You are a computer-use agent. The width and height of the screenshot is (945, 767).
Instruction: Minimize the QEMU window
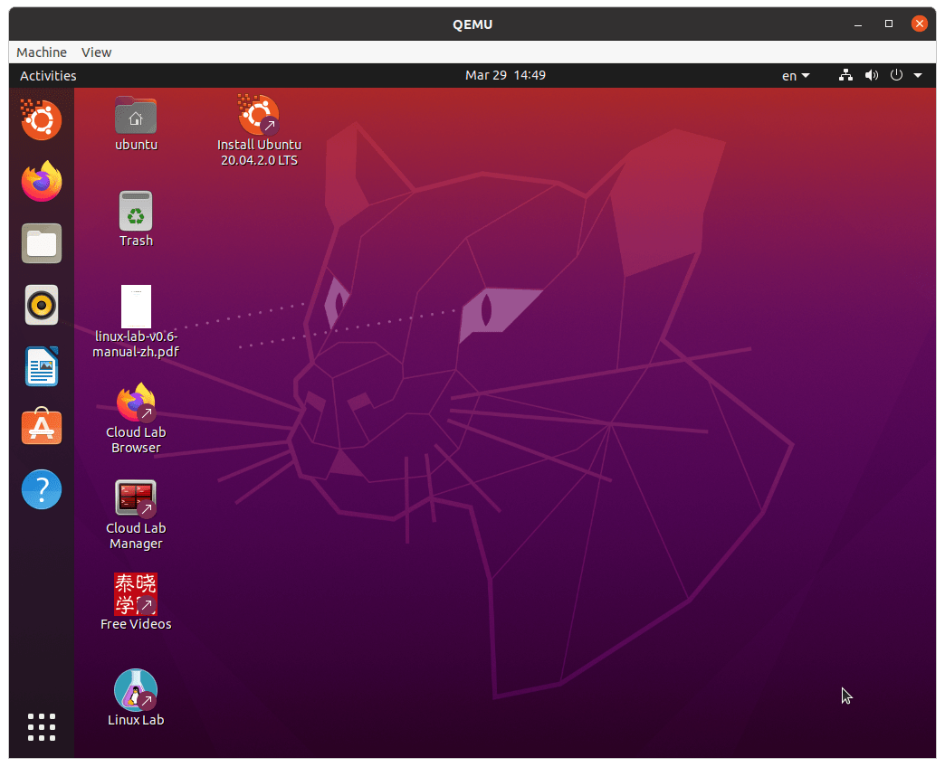[x=857, y=24]
